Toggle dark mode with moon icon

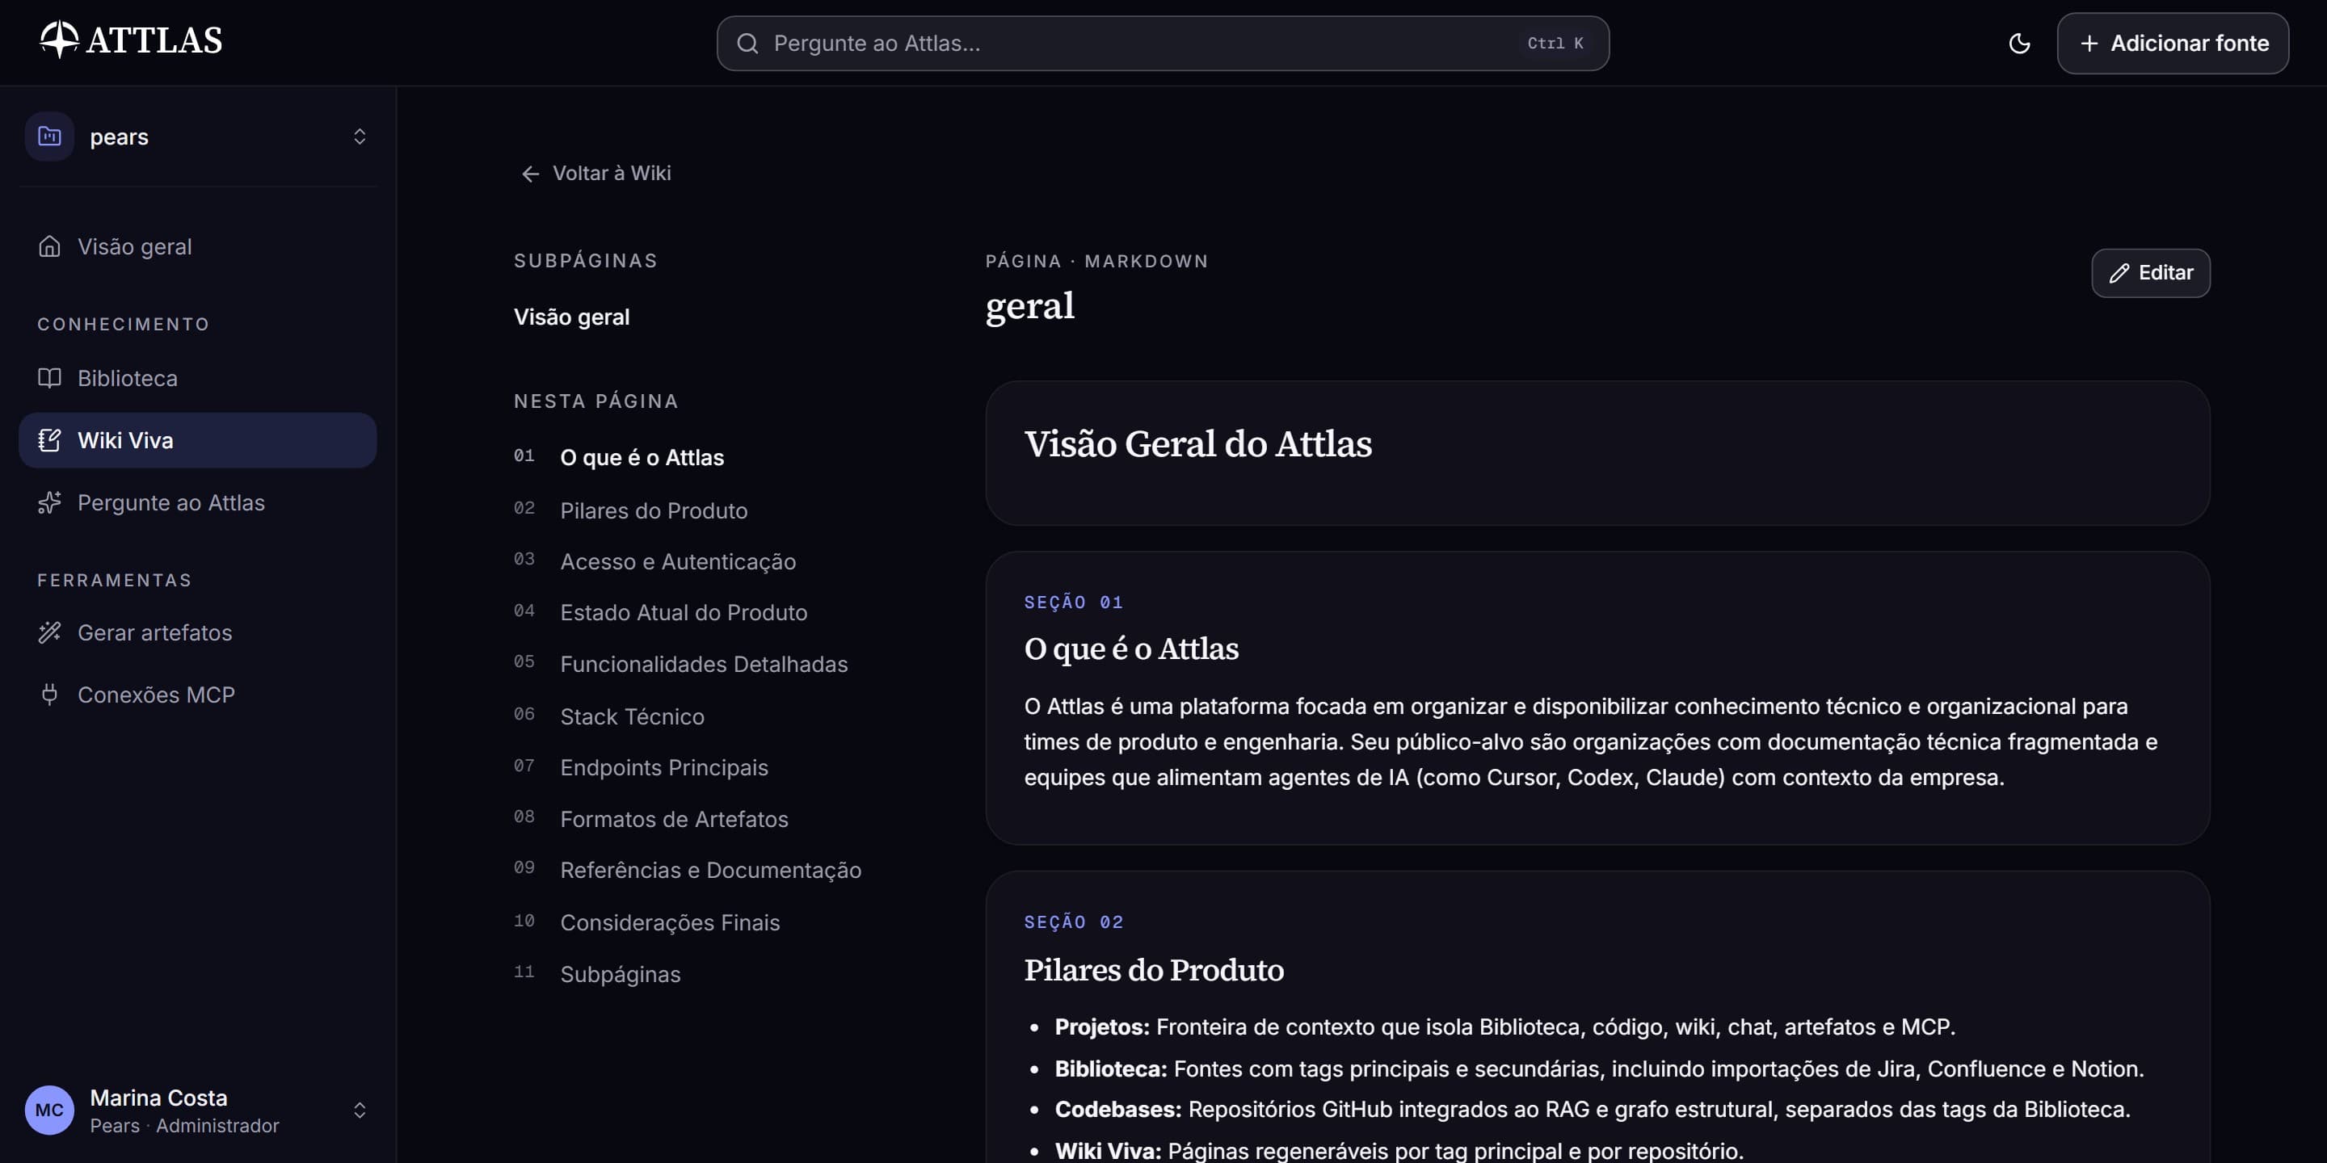pyautogui.click(x=2019, y=44)
